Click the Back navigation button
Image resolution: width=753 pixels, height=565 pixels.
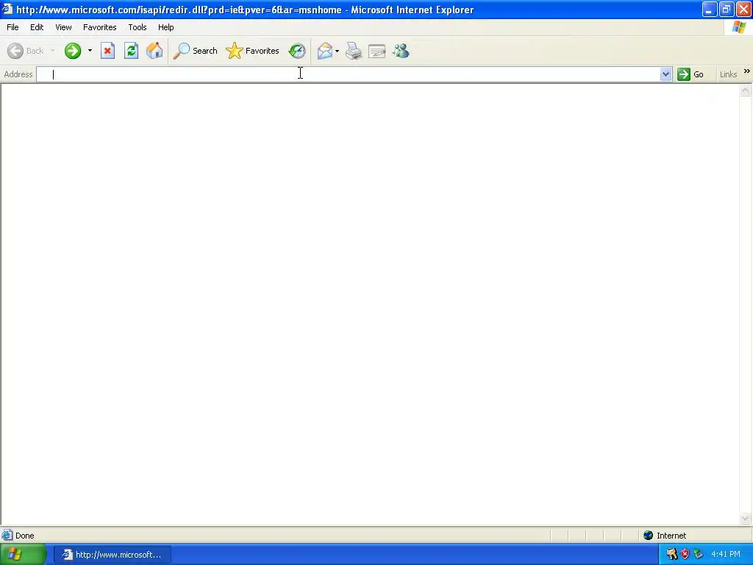(26, 51)
